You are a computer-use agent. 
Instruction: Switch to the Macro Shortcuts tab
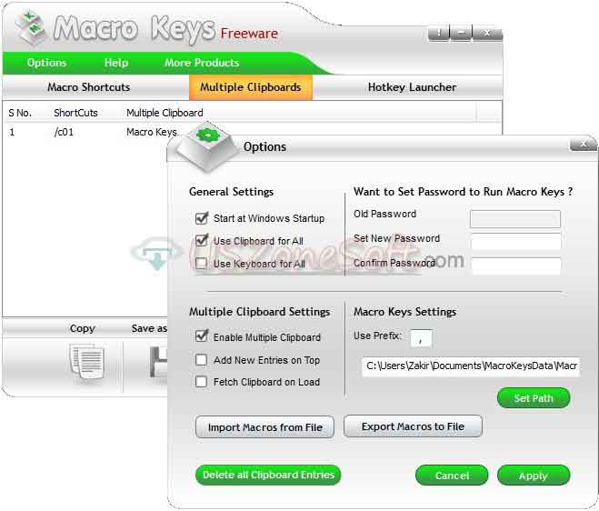click(x=89, y=87)
